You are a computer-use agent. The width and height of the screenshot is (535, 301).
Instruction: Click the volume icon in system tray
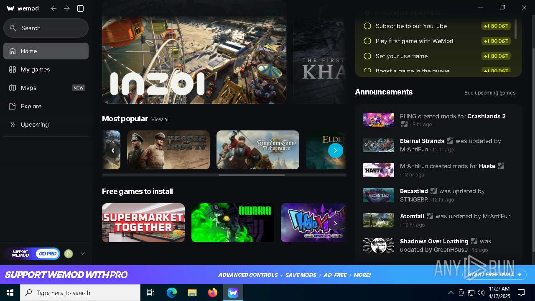point(481,293)
